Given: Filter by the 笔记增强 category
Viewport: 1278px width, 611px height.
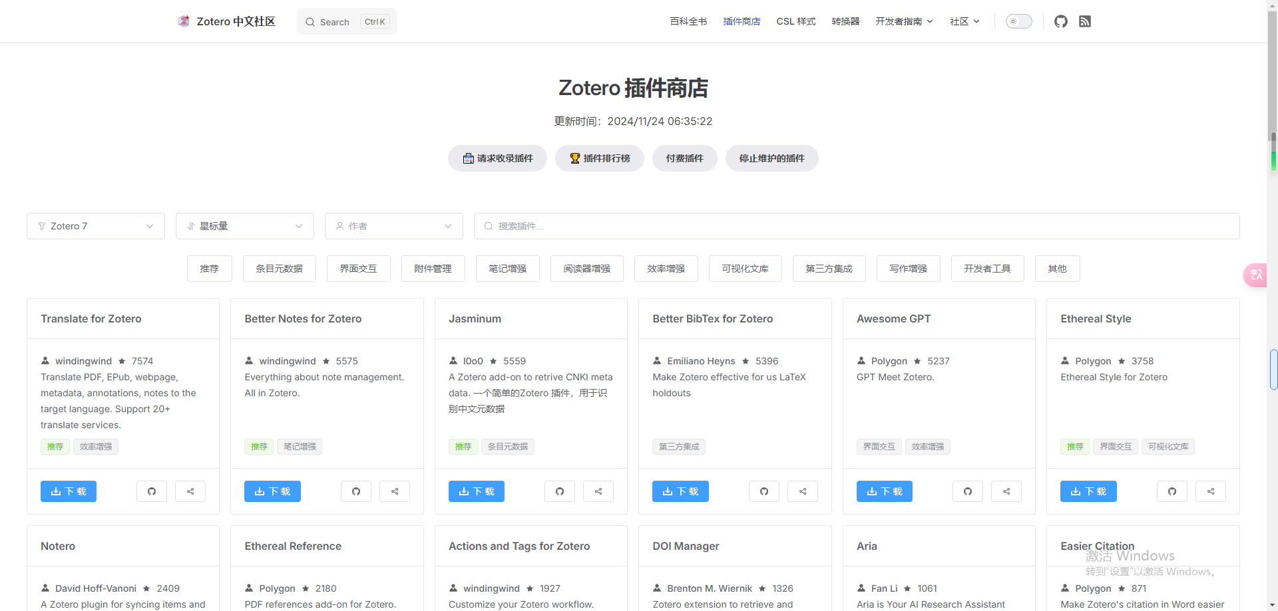Looking at the screenshot, I should 508,269.
